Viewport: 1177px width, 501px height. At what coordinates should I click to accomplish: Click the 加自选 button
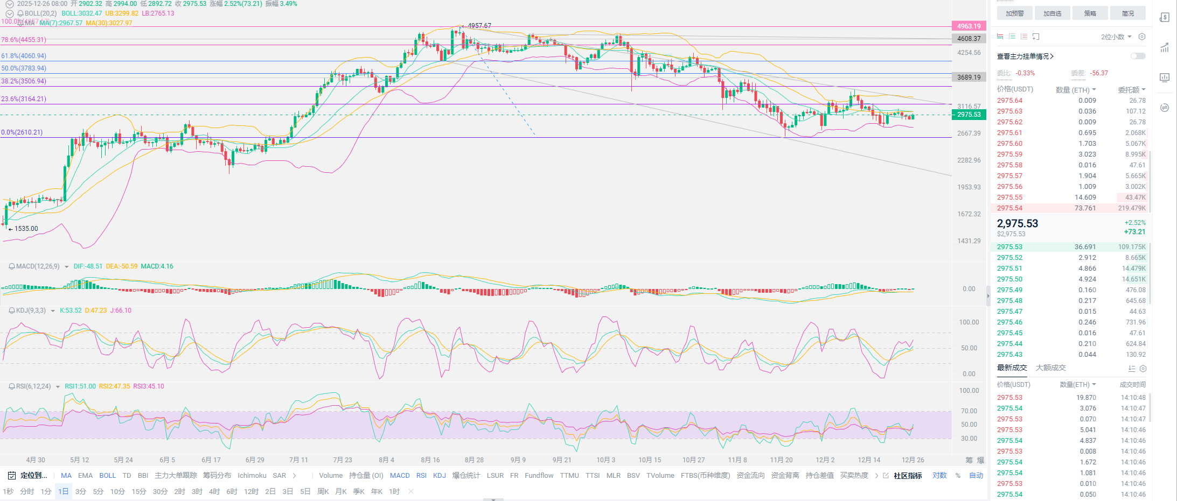click(x=1052, y=13)
